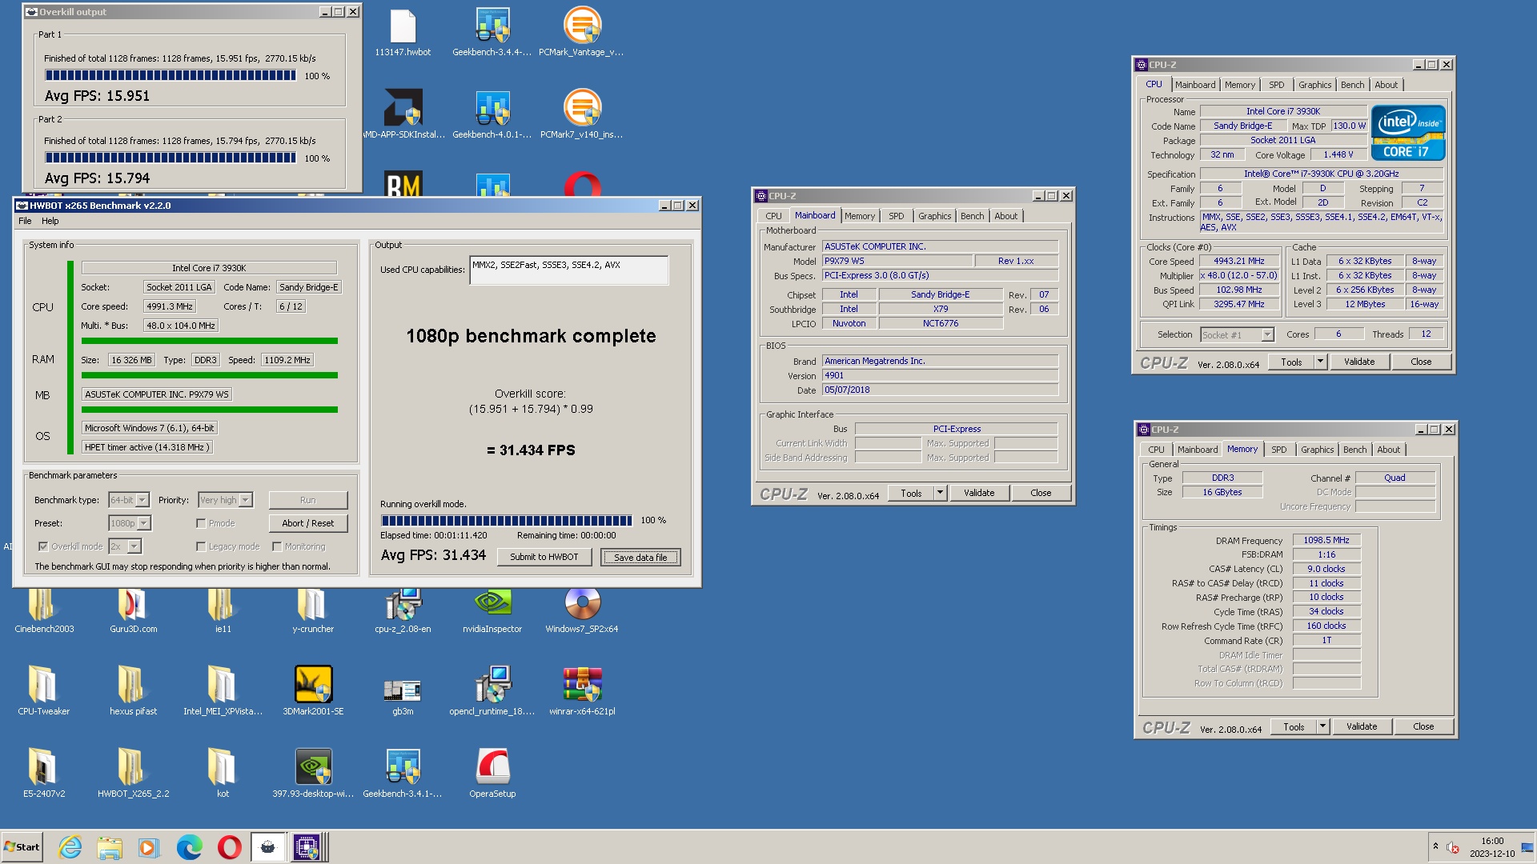Enable the Legacy mode checkbox
The height and width of the screenshot is (864, 1537).
pos(201,546)
